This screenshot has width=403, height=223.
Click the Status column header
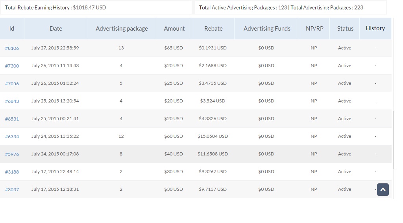click(345, 29)
